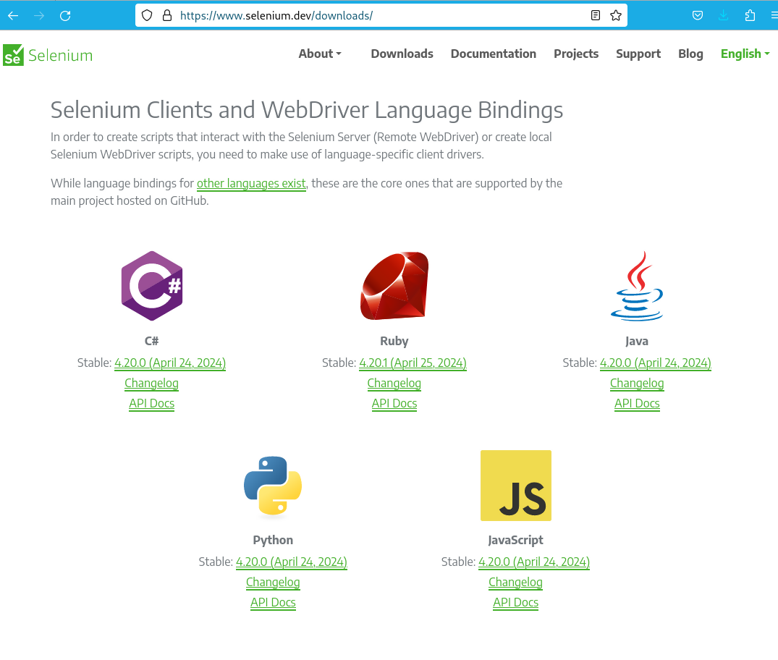Image resolution: width=778 pixels, height=660 pixels.
Task: Open the C# API Docs link
Action: [151, 403]
